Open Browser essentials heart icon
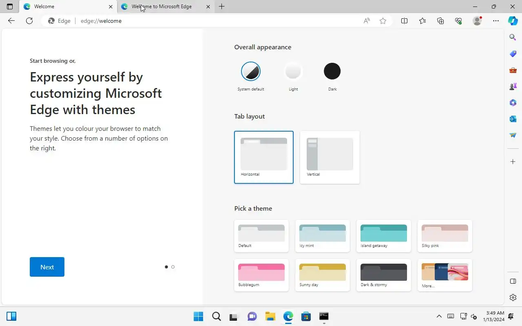Viewport: 522px width, 326px height. [458, 21]
